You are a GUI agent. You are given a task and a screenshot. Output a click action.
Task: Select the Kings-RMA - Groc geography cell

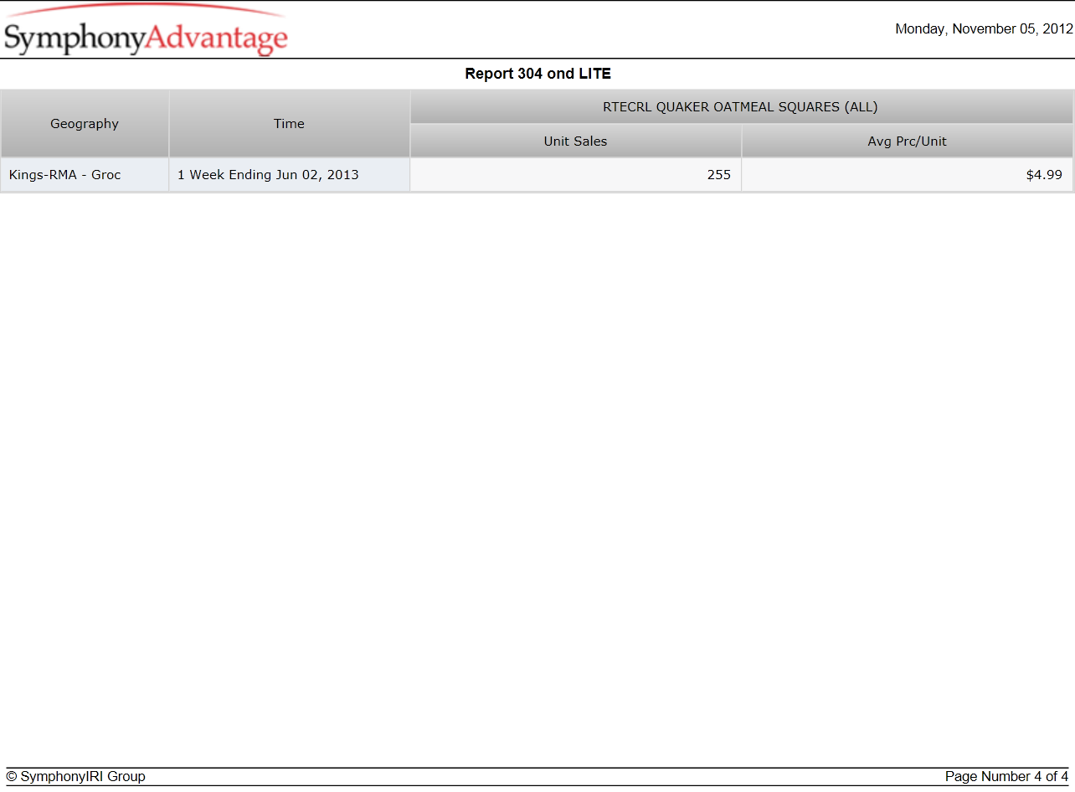coord(85,175)
